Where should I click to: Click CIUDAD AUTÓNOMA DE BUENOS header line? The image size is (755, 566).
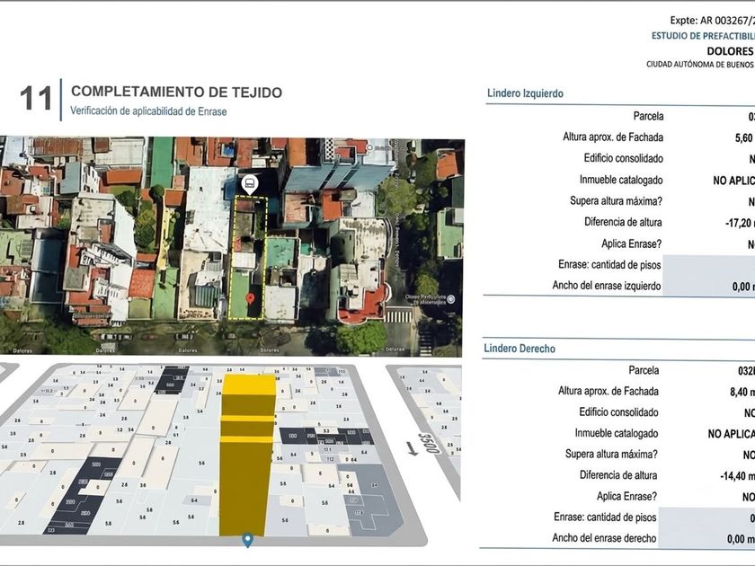pos(700,64)
